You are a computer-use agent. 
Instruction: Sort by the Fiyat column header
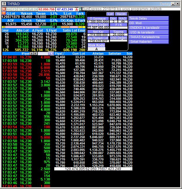point(60,54)
